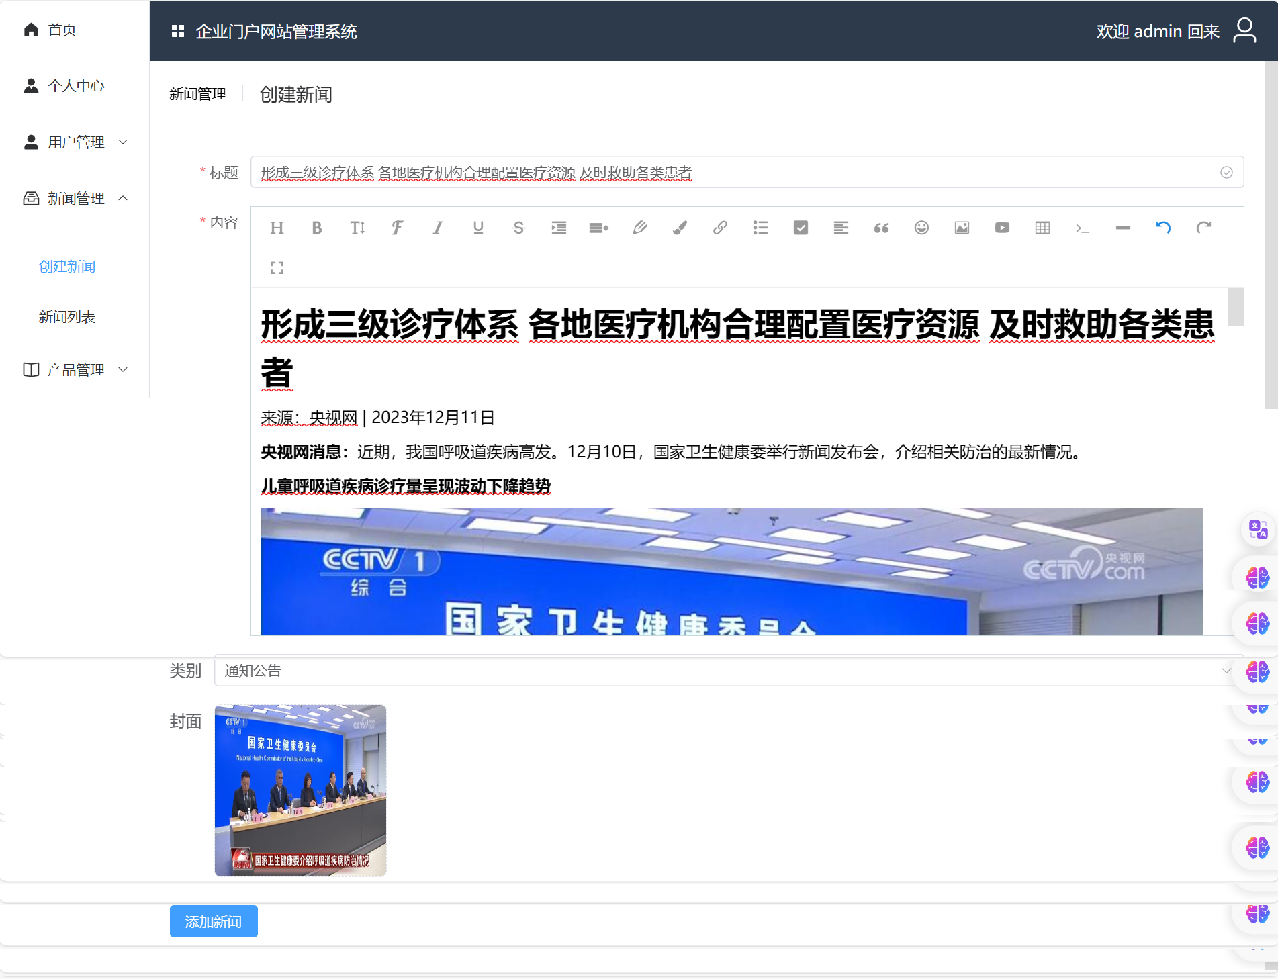Toggle strikethrough formatting
This screenshot has height=979, width=1278.
tap(518, 228)
